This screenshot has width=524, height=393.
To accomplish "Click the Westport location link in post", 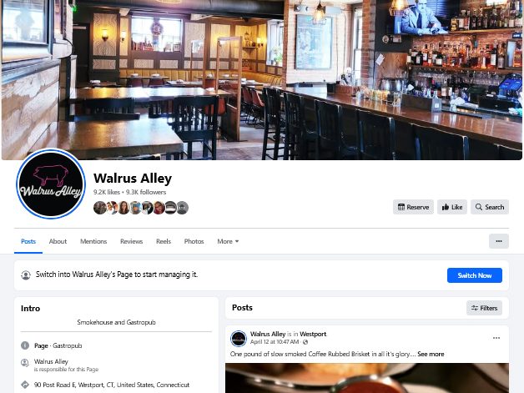I will pyautogui.click(x=313, y=334).
